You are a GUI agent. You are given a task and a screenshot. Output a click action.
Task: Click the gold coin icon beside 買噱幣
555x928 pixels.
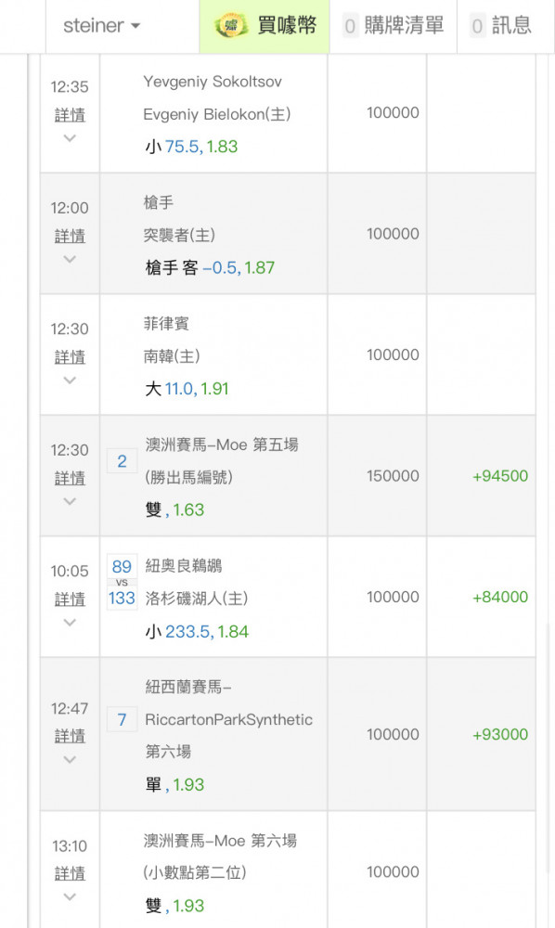(x=231, y=25)
